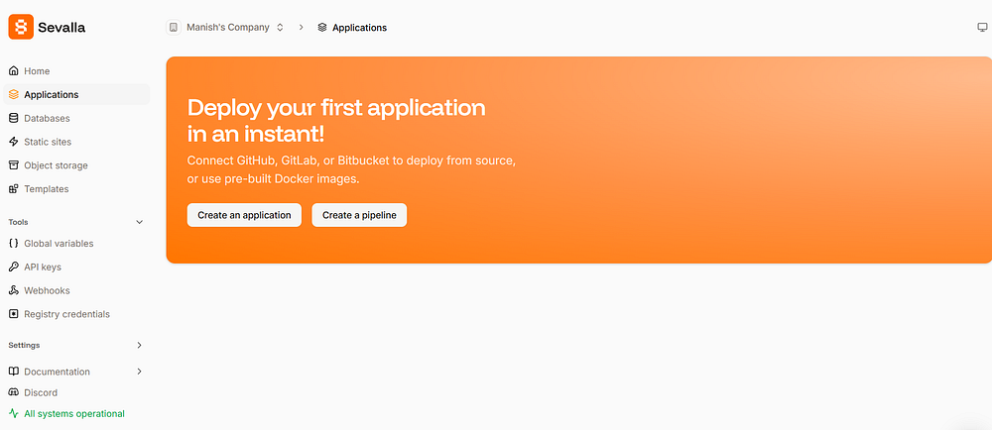Click the Templates icon in sidebar

coord(14,189)
